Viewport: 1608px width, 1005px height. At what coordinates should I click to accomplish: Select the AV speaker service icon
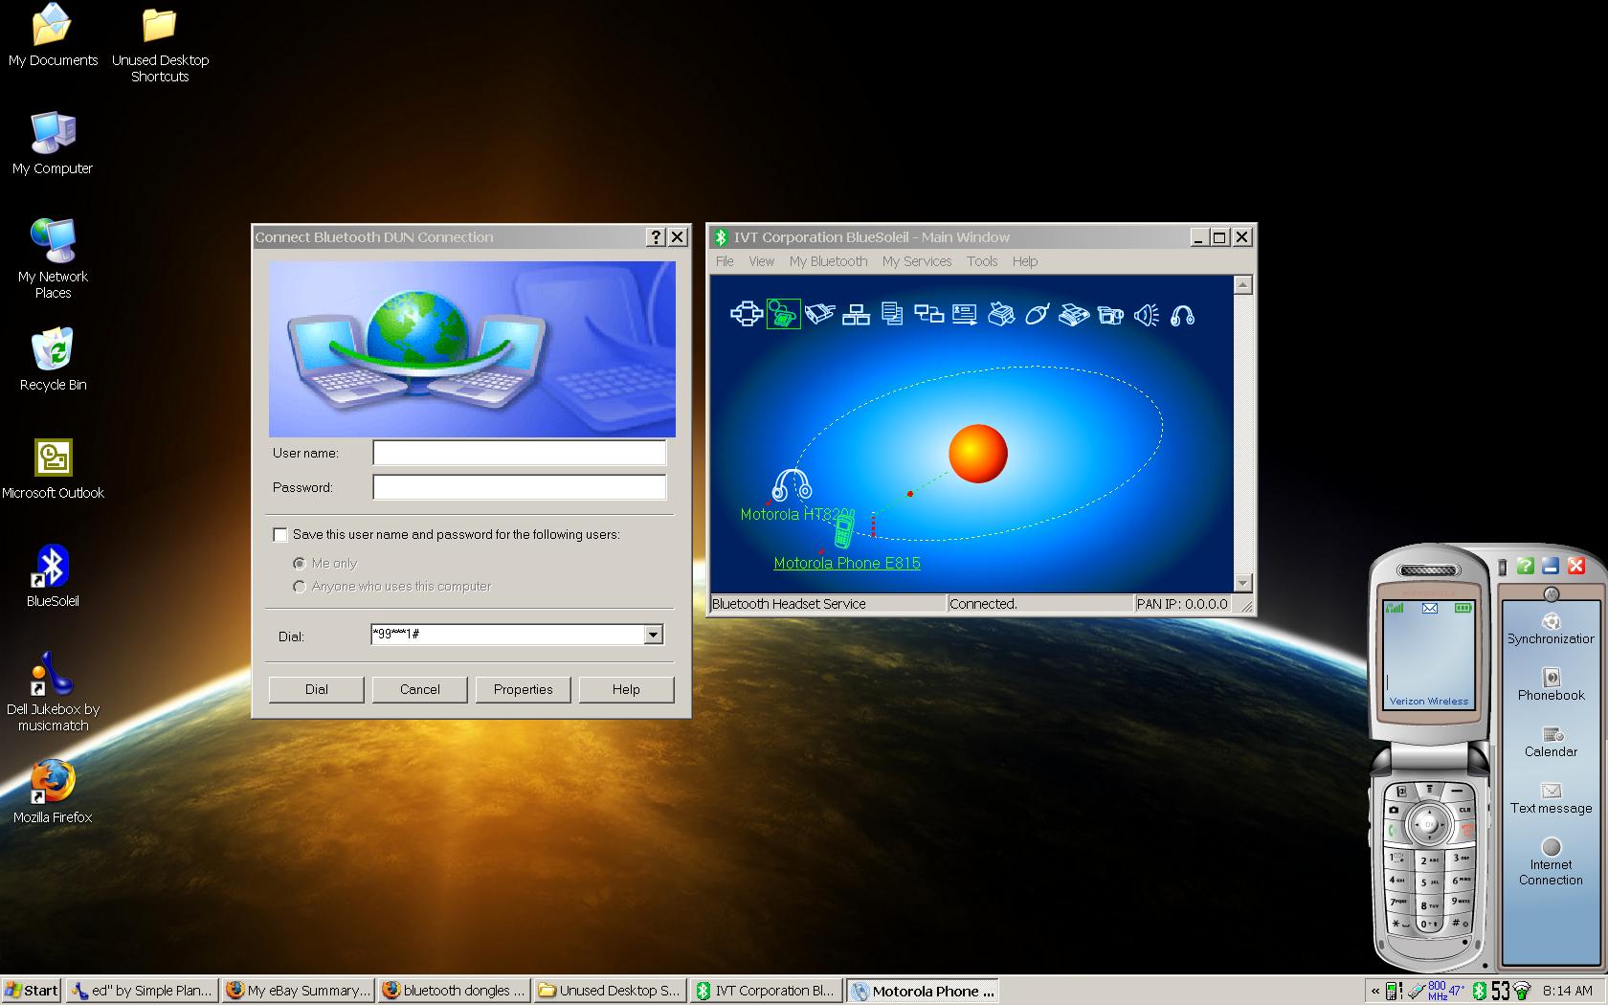pos(1146,314)
